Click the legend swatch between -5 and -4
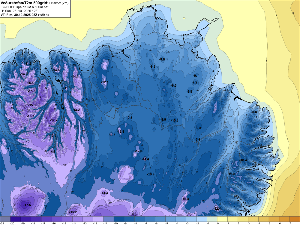Viewport: 300px width, 225px height. [170, 219]
